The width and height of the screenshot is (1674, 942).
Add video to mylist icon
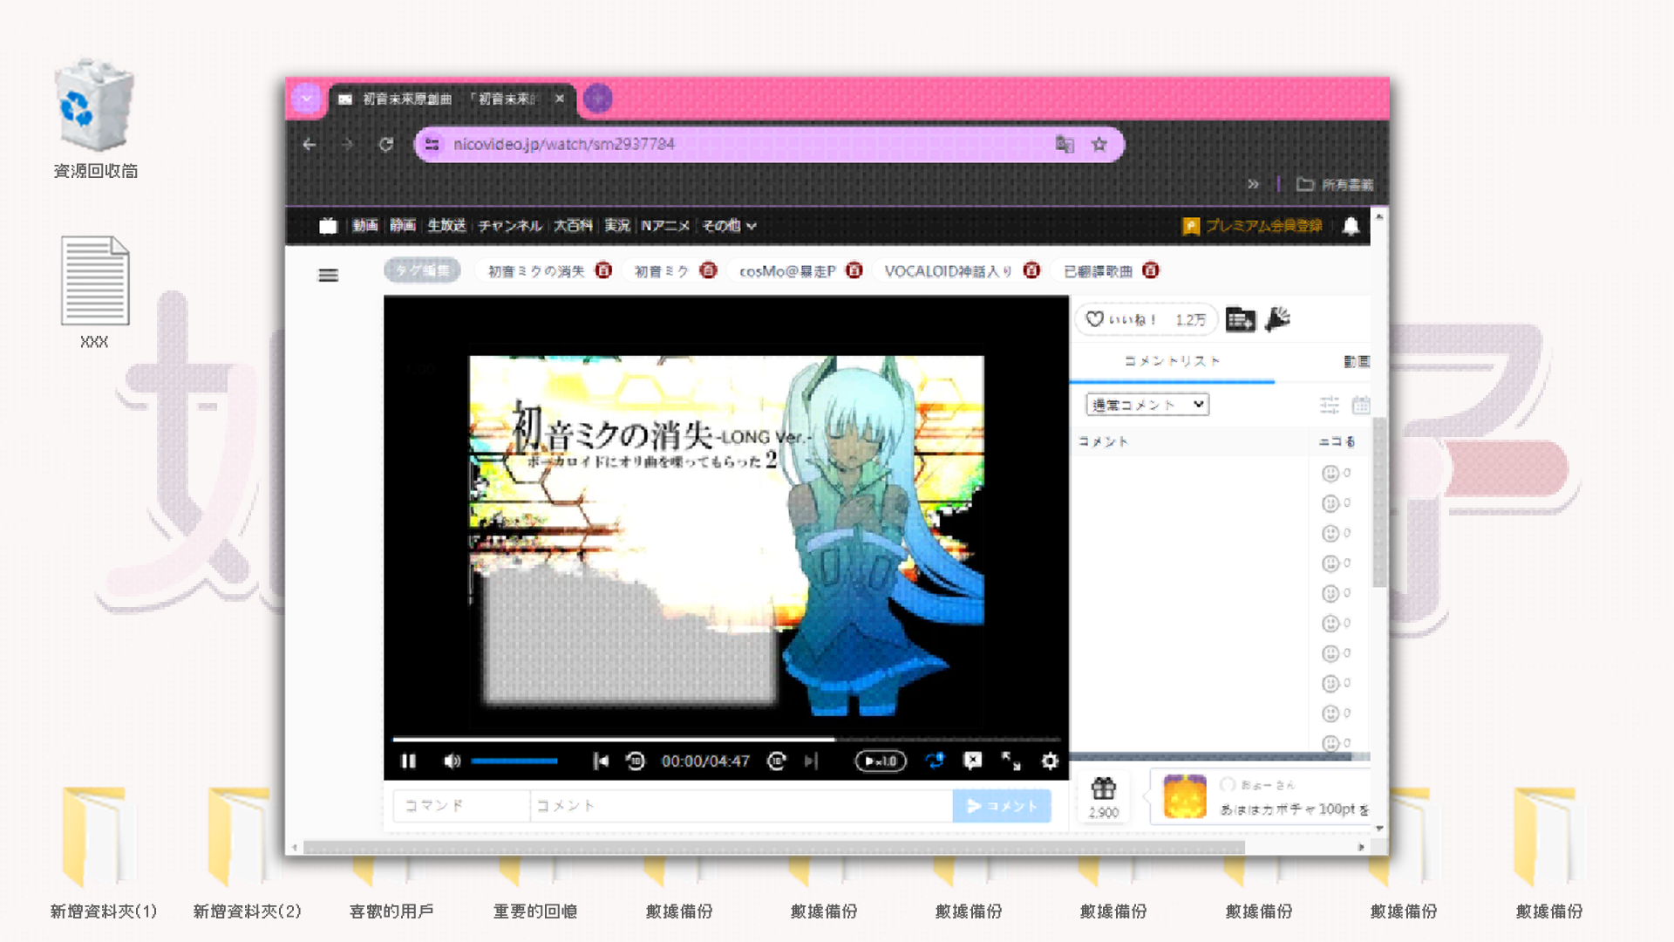point(1240,320)
